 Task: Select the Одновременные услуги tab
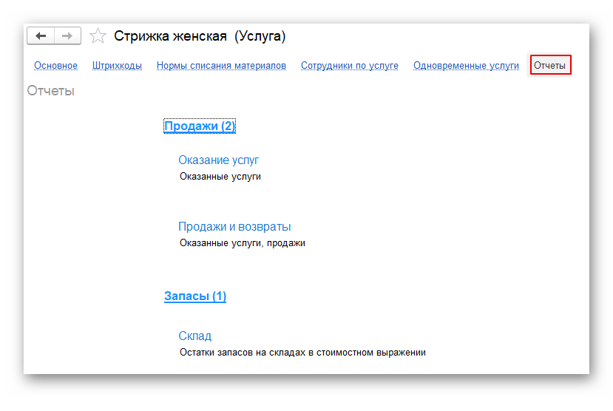(x=466, y=66)
